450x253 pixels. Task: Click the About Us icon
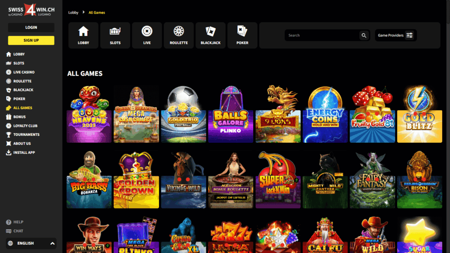[x=9, y=144]
